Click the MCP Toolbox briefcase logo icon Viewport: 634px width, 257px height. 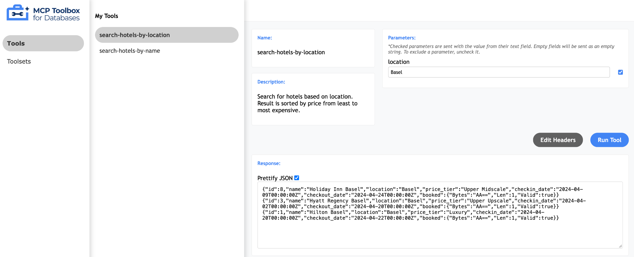pos(18,13)
